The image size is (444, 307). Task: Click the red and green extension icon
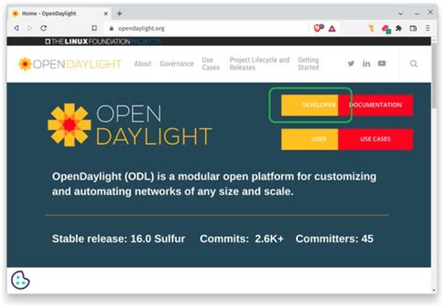(386, 28)
